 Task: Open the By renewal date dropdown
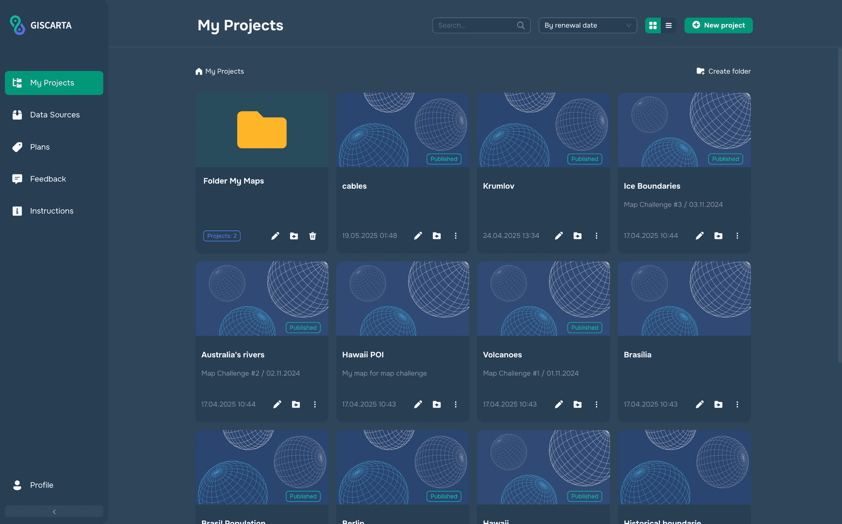click(x=588, y=25)
